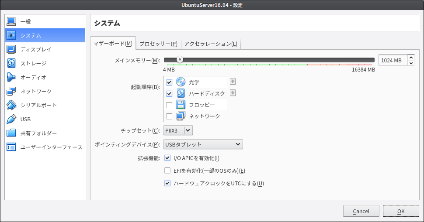Increase memory with up spinner arrow

click(411, 58)
